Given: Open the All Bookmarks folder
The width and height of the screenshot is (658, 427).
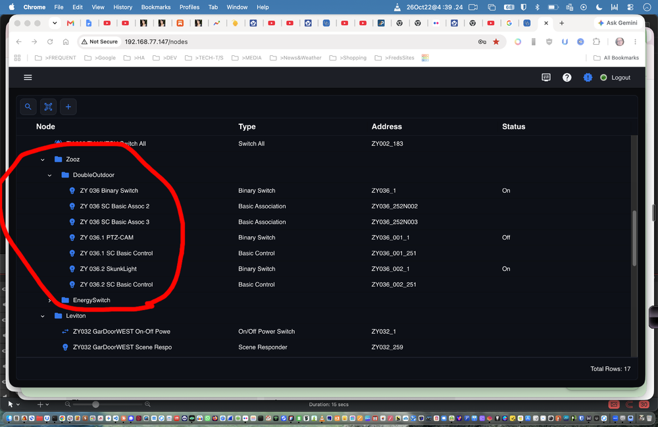Looking at the screenshot, I should coord(616,58).
